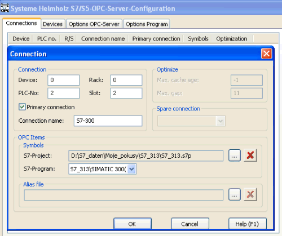Focus the Slot input field
282x236 pixels.
point(126,93)
